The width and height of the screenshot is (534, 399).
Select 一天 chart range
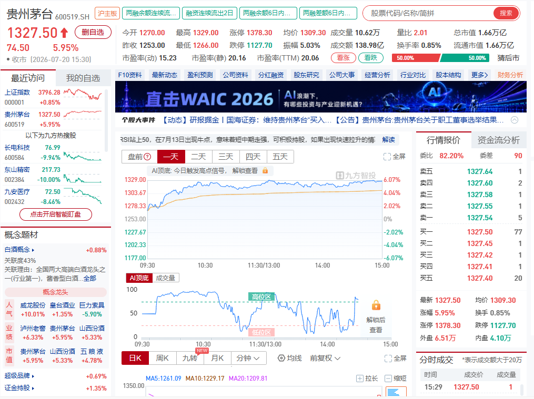coord(171,157)
